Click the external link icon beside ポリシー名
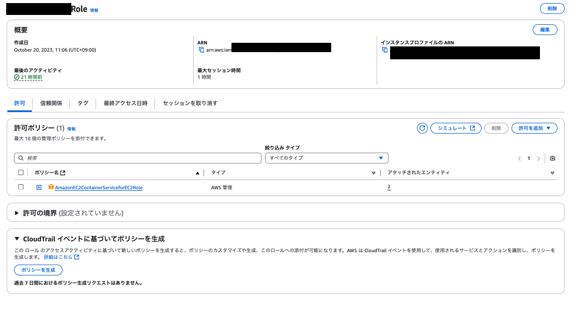Image resolution: width=588 pixels, height=311 pixels. 63,173
